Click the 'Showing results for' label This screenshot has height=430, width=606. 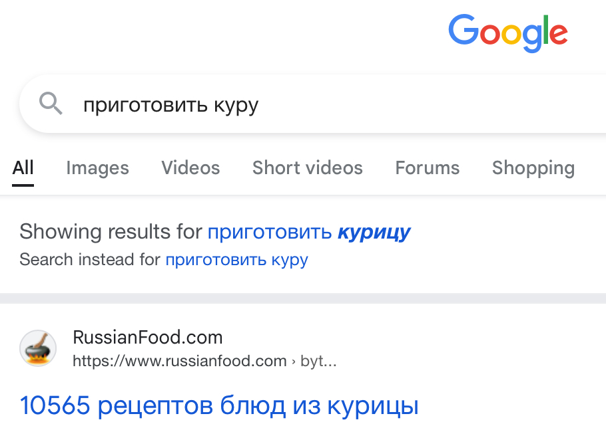pos(111,232)
